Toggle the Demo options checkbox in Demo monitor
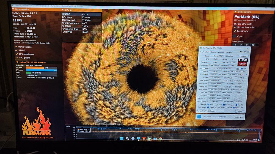This screenshot has height=154, width=275. (x=16, y=47)
